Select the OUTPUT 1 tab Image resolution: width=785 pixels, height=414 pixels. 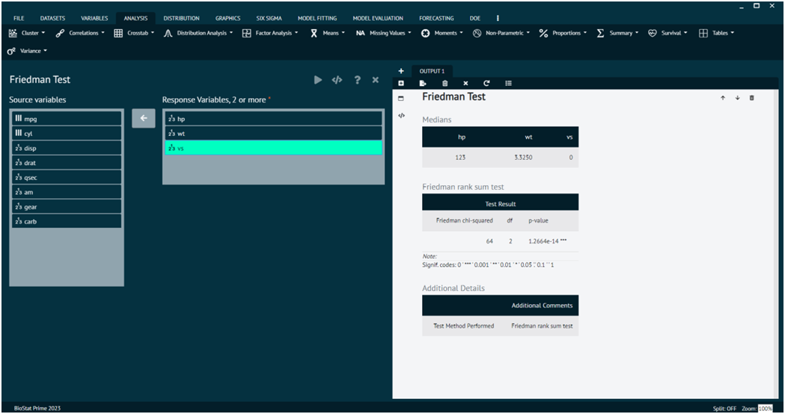point(432,71)
